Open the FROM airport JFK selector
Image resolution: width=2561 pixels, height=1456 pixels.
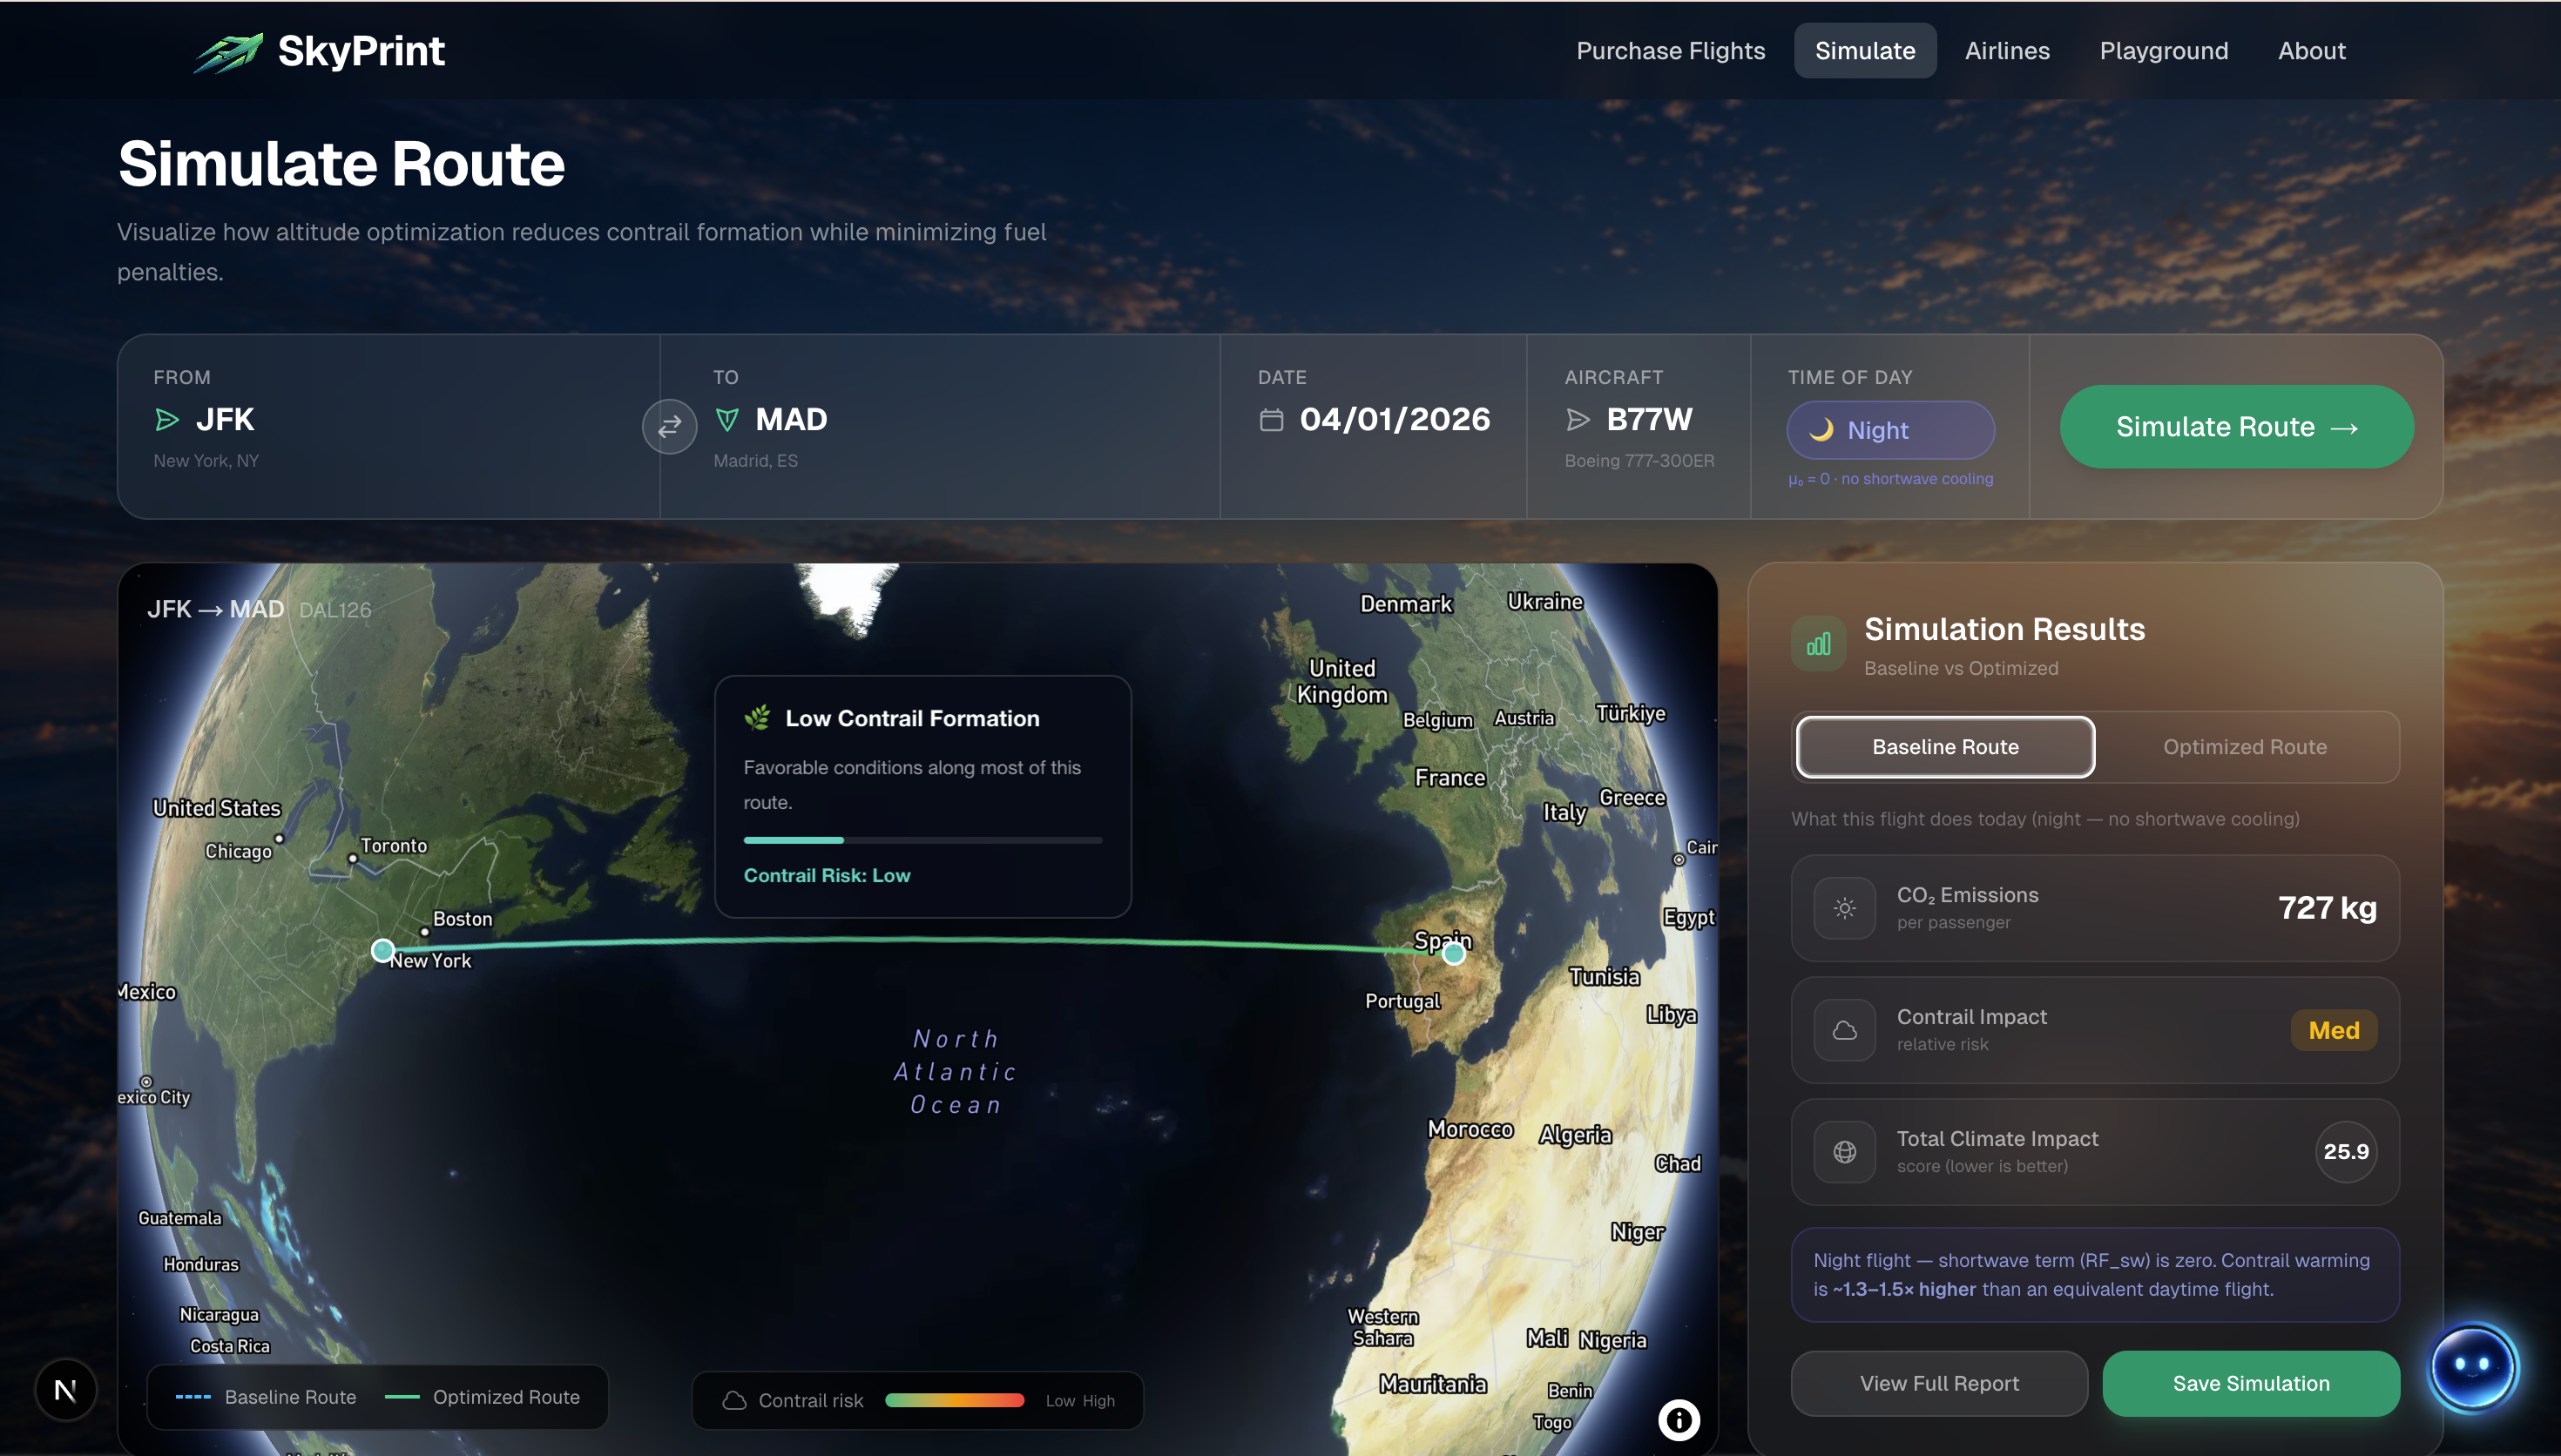(x=225, y=419)
